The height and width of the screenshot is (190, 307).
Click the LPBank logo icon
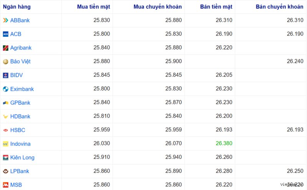point(5,171)
